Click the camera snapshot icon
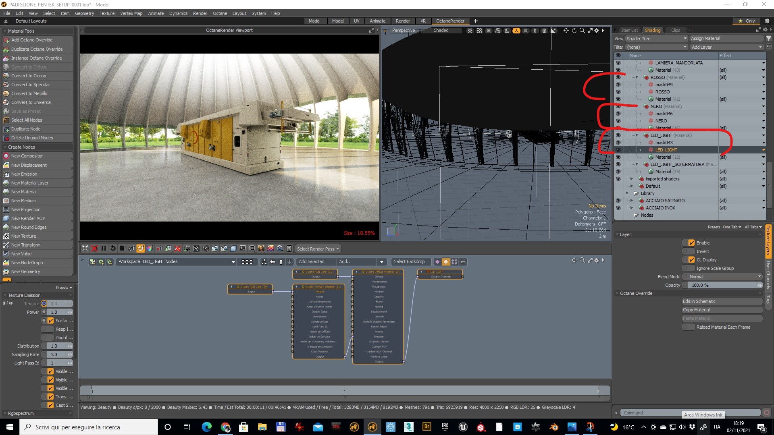Image resolution: width=774 pixels, height=435 pixels. point(206,249)
